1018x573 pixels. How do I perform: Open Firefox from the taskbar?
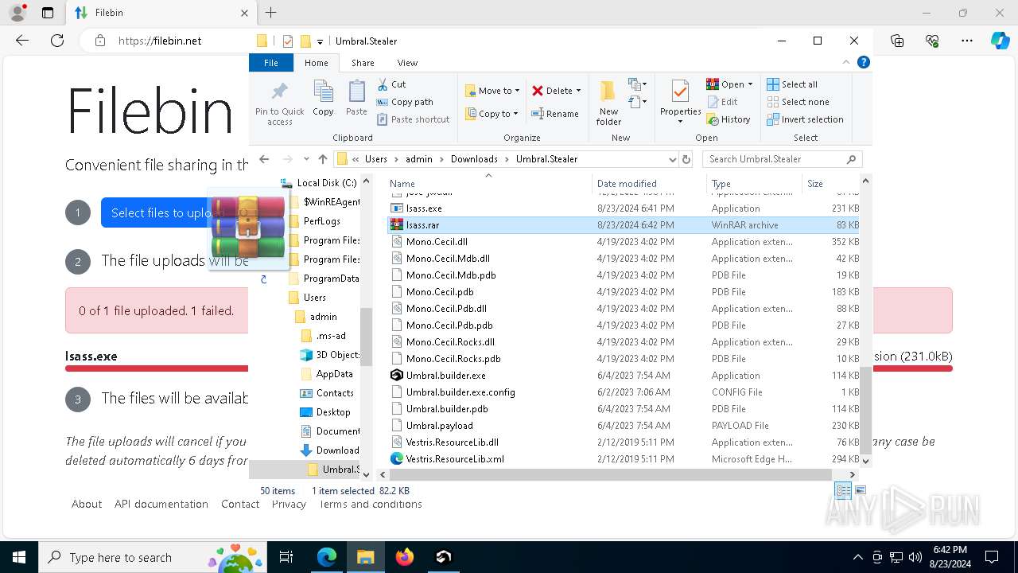pyautogui.click(x=405, y=557)
